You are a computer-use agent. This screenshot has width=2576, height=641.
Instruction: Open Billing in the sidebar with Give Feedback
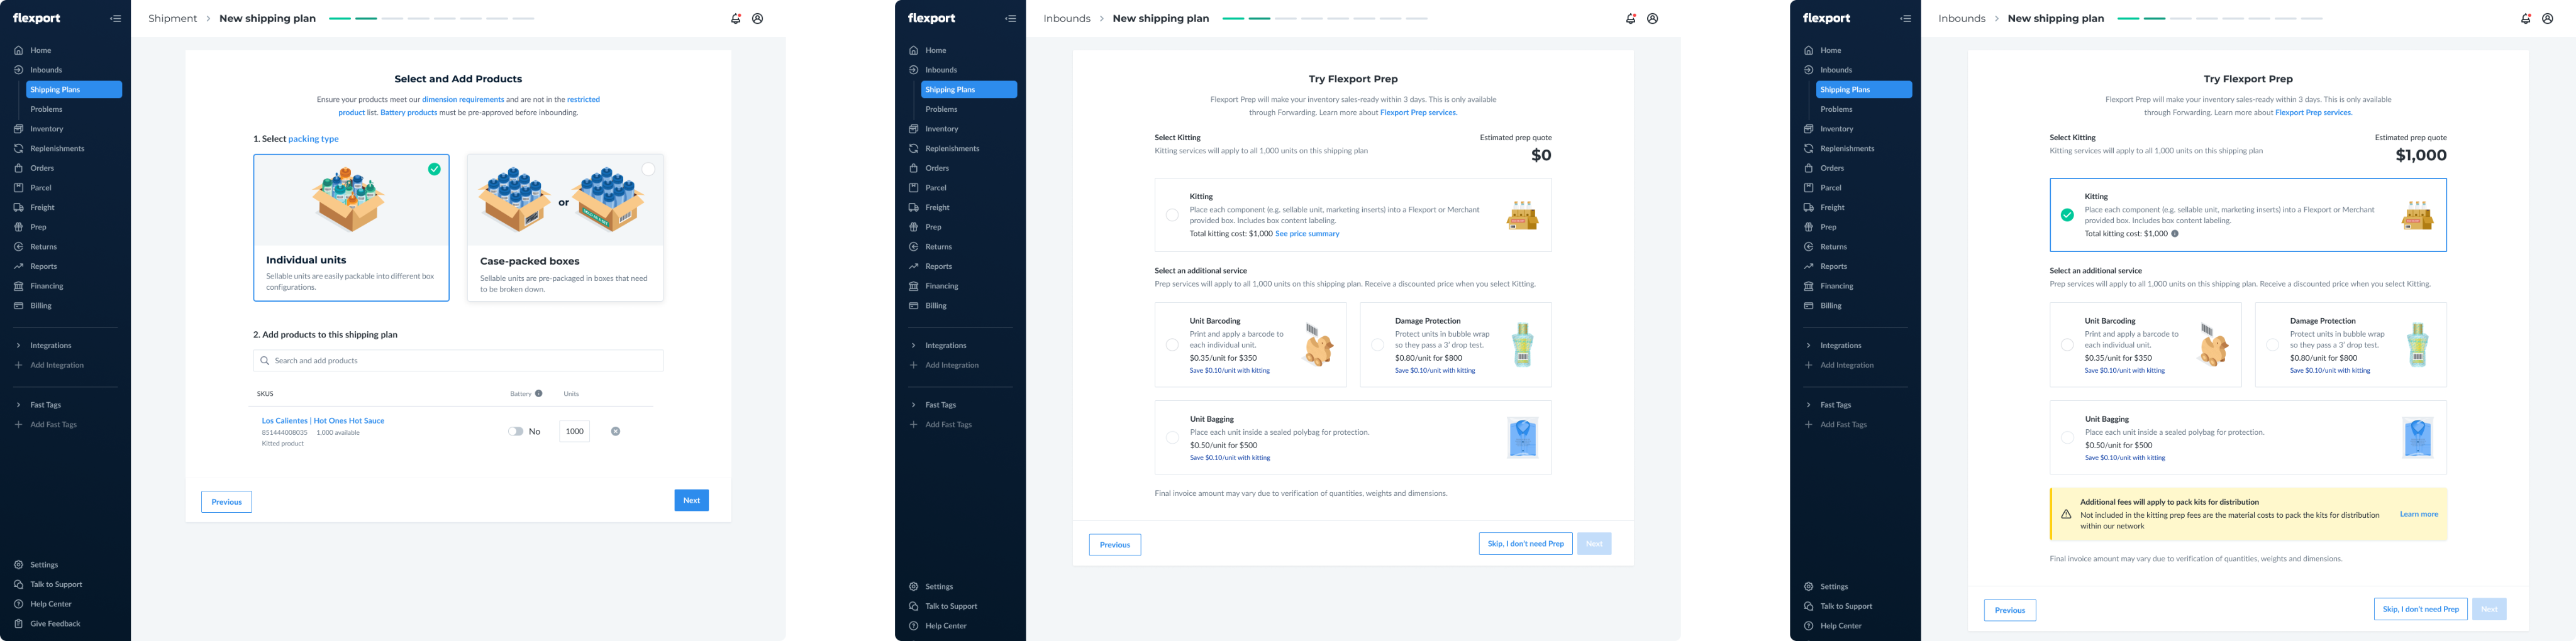40,306
